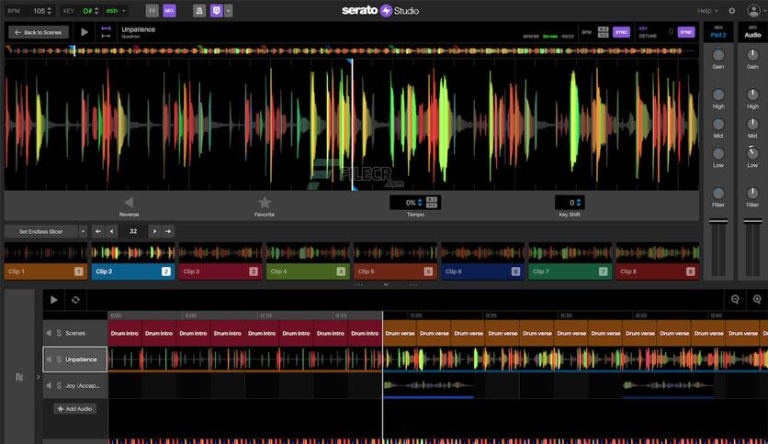Screen dimensions: 768x444
Task: Select the Clip 4 pad
Action: [x=308, y=272]
